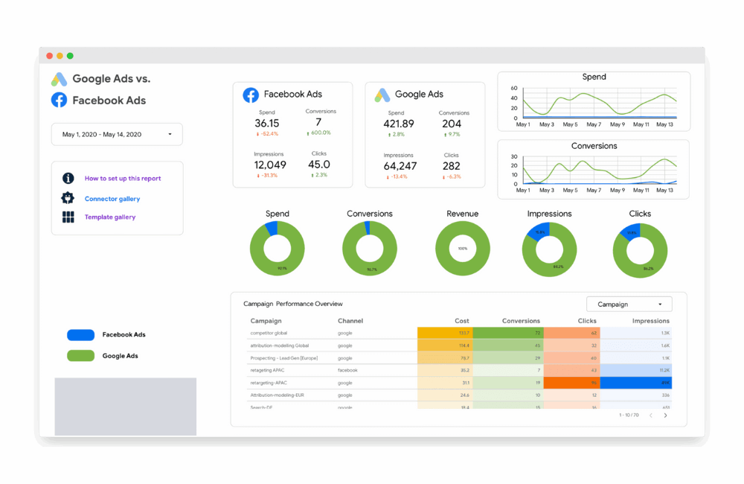This screenshot has width=744, height=484.
Task: Sort table by Impressions column header
Action: tap(650, 321)
